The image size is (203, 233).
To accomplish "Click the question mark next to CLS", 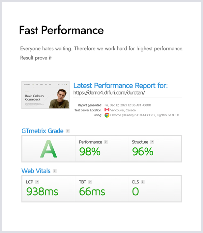I will (143, 182).
